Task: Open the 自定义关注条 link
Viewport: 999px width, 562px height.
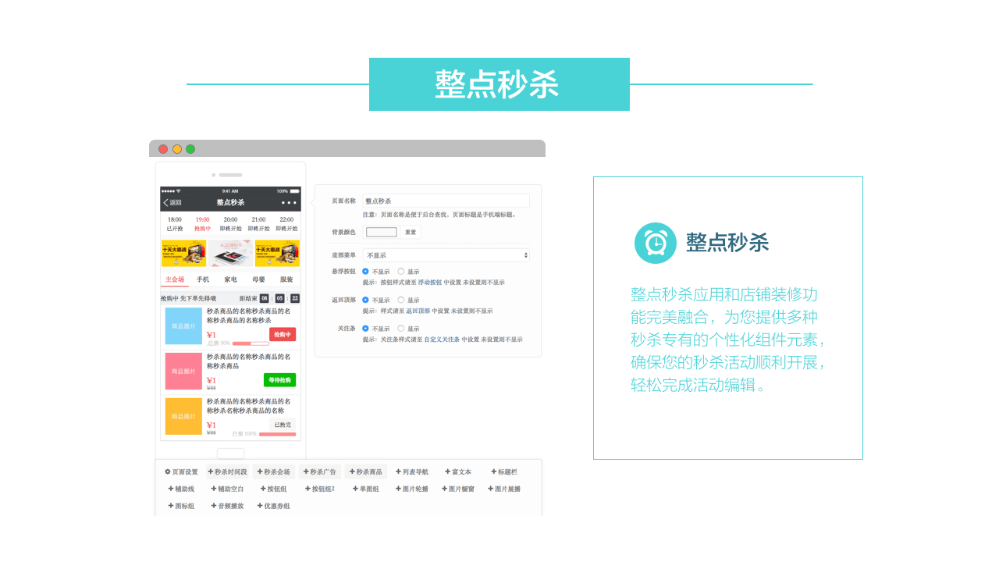Action: pos(442,340)
